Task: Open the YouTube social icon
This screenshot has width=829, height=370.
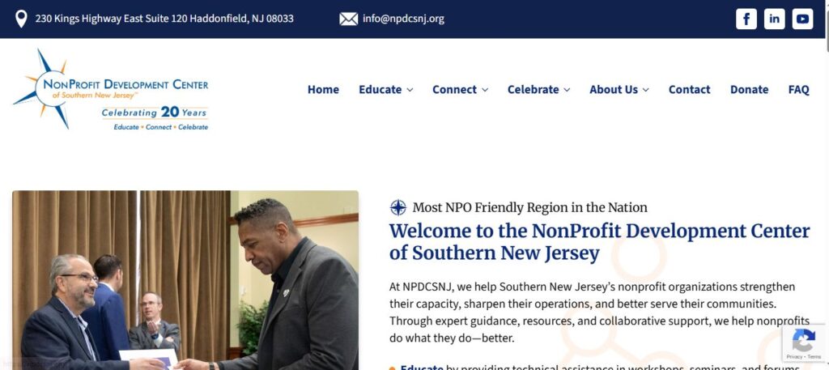Action: (802, 19)
